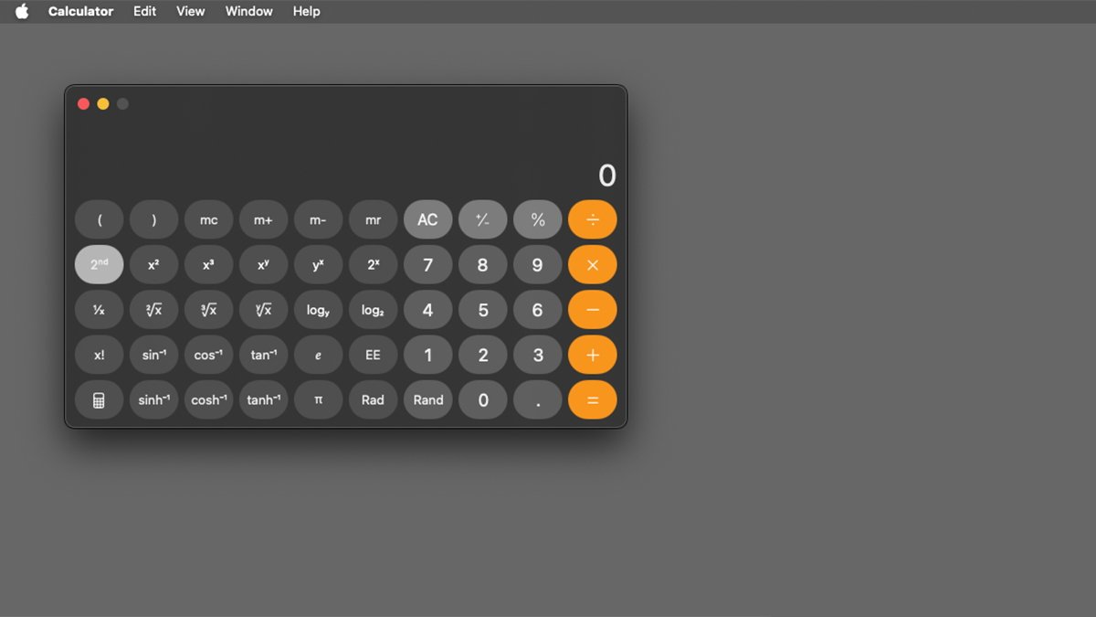
Task: Click the inverse sine key
Action: click(x=153, y=355)
